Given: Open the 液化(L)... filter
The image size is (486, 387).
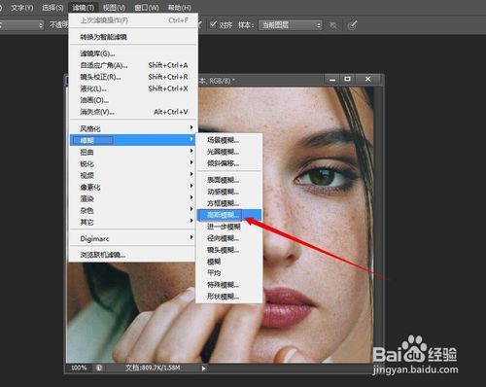Looking at the screenshot, I should (x=132, y=88).
